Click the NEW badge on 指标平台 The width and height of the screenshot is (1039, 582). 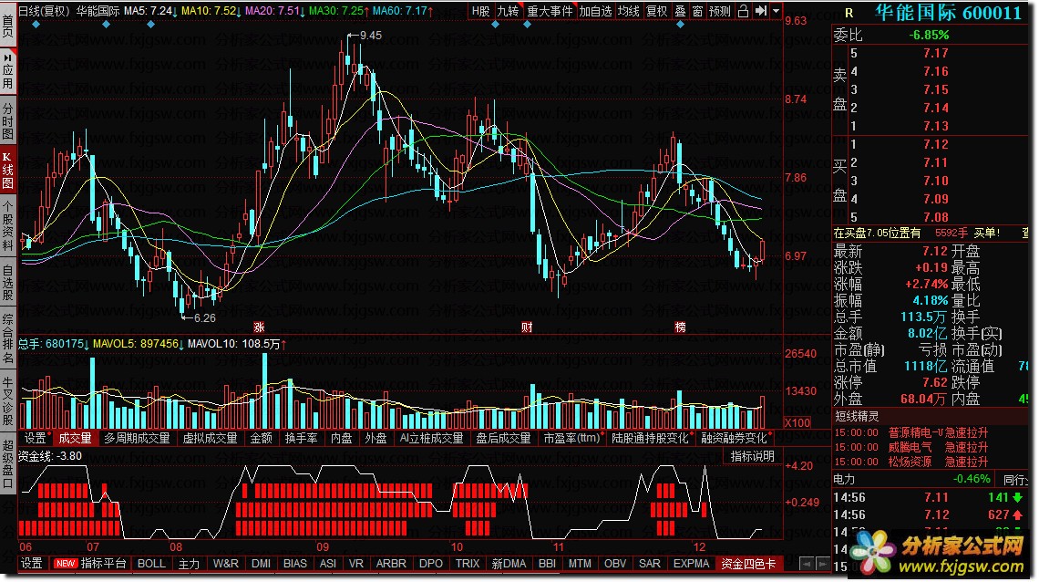[x=65, y=564]
